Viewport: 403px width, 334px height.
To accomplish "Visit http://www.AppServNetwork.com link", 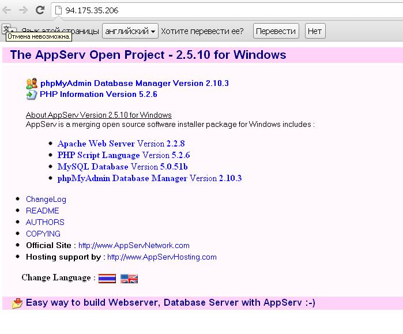I will click(134, 245).
